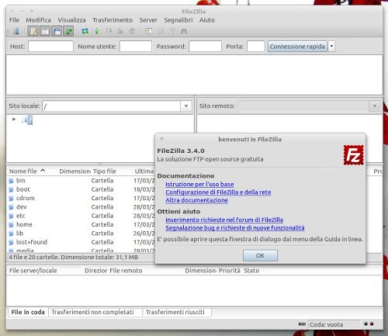Click the FileZilla Fz logo
This screenshot has width=388, height=336.
tap(354, 155)
